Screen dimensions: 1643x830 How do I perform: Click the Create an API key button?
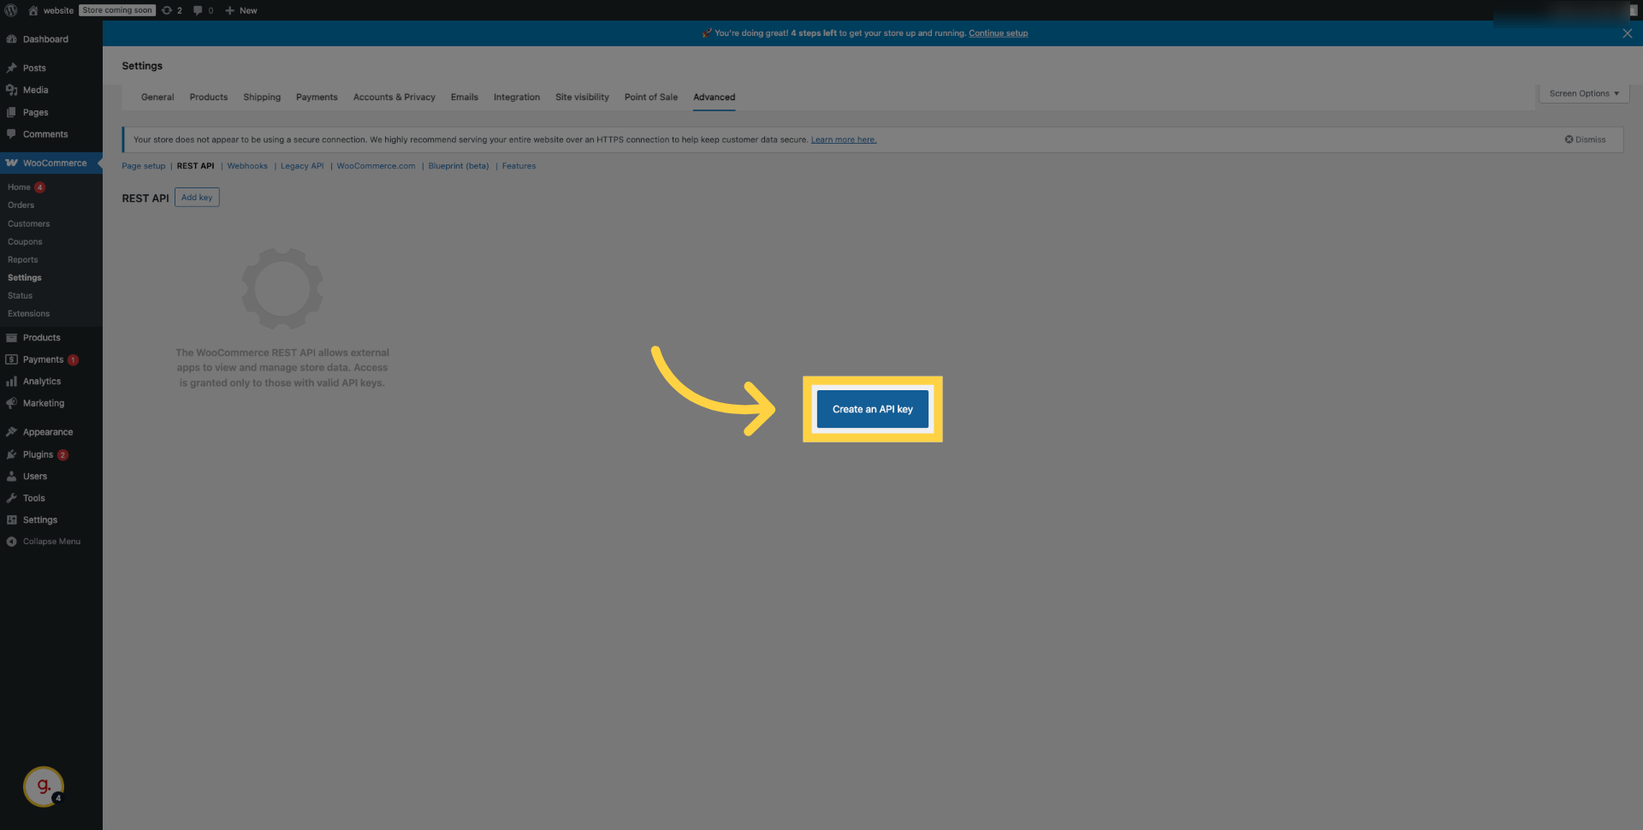[872, 409]
